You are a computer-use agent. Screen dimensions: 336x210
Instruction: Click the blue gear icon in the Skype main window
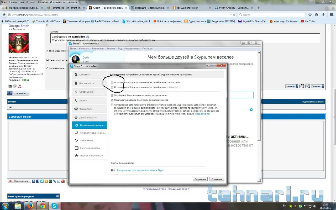pos(251,109)
